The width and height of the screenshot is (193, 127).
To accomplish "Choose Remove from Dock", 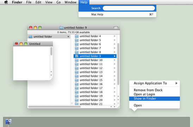I will 155,90.
